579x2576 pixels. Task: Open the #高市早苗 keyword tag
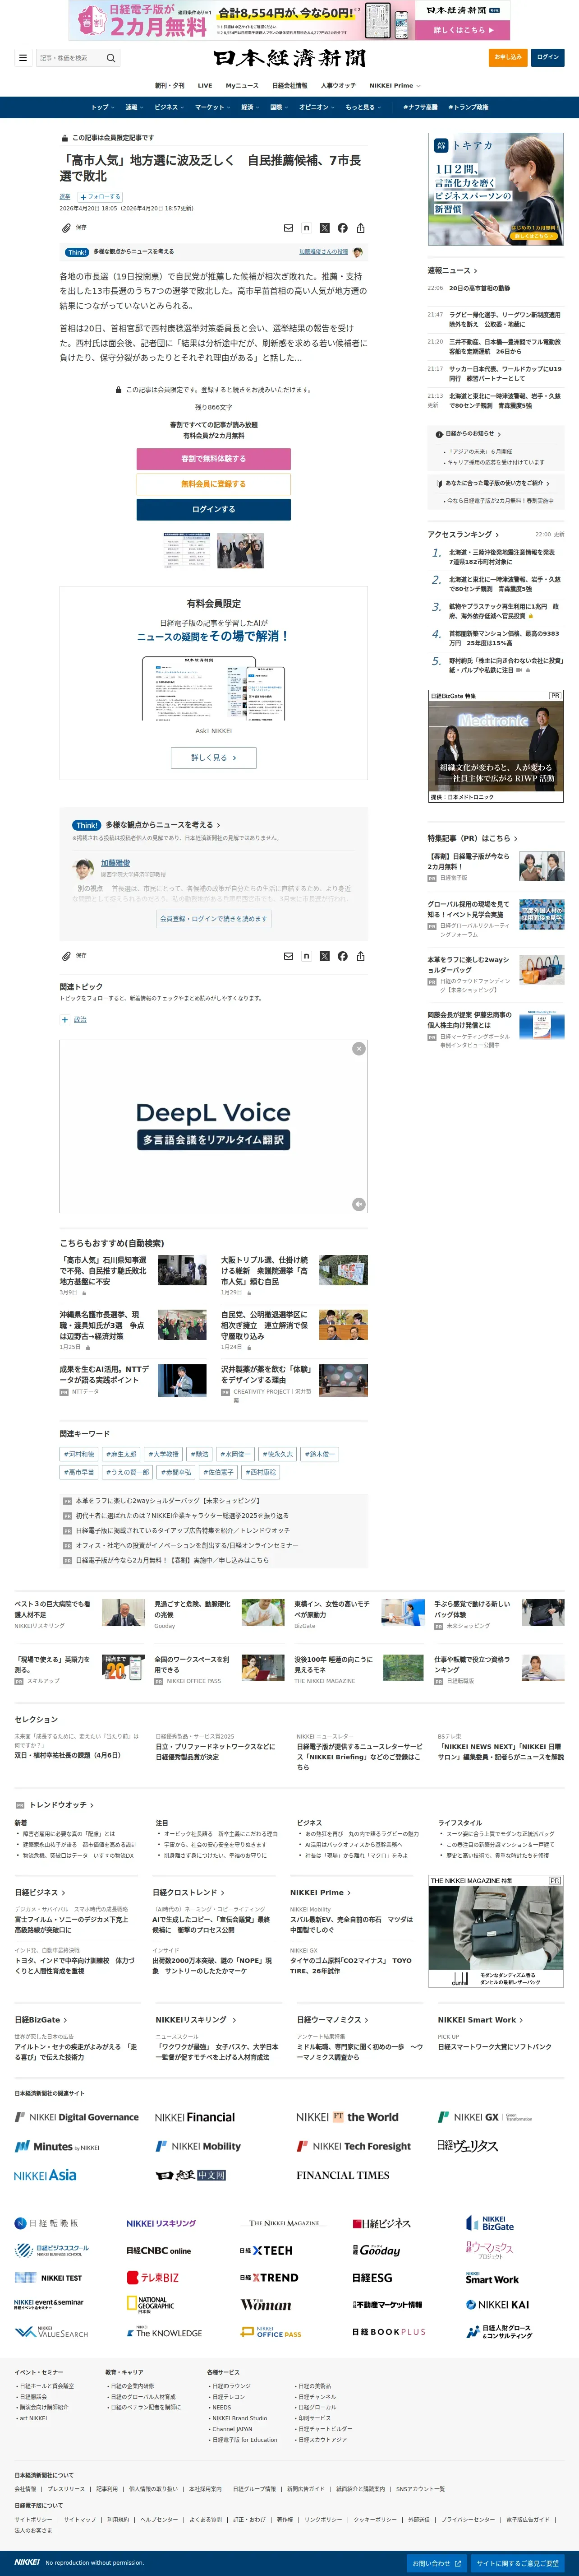(80, 1473)
